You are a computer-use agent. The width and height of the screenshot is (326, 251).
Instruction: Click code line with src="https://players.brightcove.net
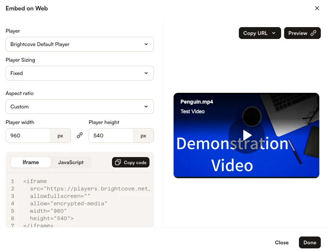tap(90, 189)
